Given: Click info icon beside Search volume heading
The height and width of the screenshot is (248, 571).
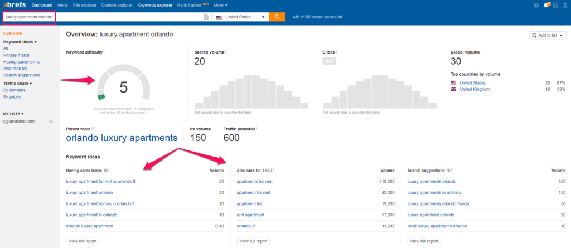Looking at the screenshot, I should point(225,52).
